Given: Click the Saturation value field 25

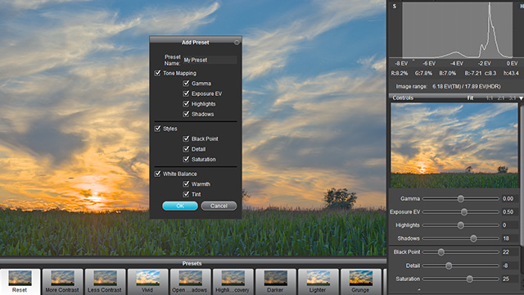Looking at the screenshot, I should pos(510,279).
